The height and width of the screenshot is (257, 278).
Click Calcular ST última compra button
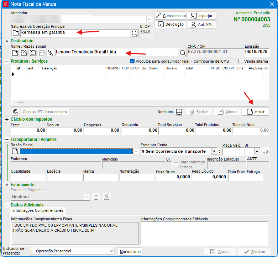(45, 112)
